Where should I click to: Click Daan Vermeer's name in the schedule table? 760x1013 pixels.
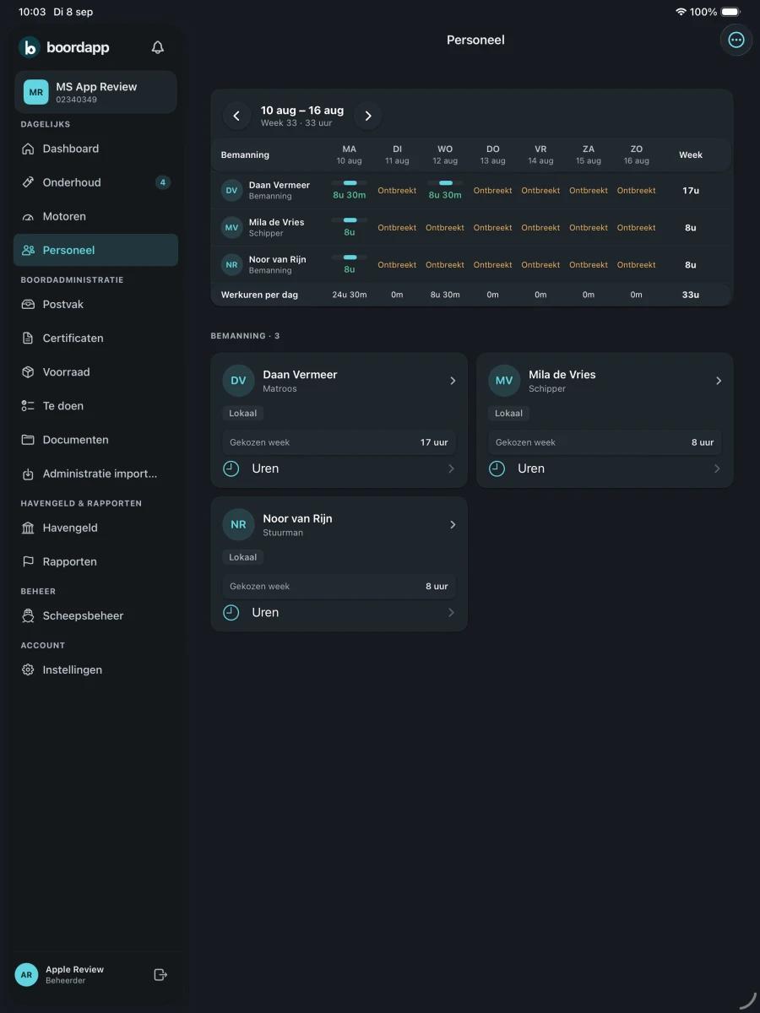pyautogui.click(x=280, y=185)
